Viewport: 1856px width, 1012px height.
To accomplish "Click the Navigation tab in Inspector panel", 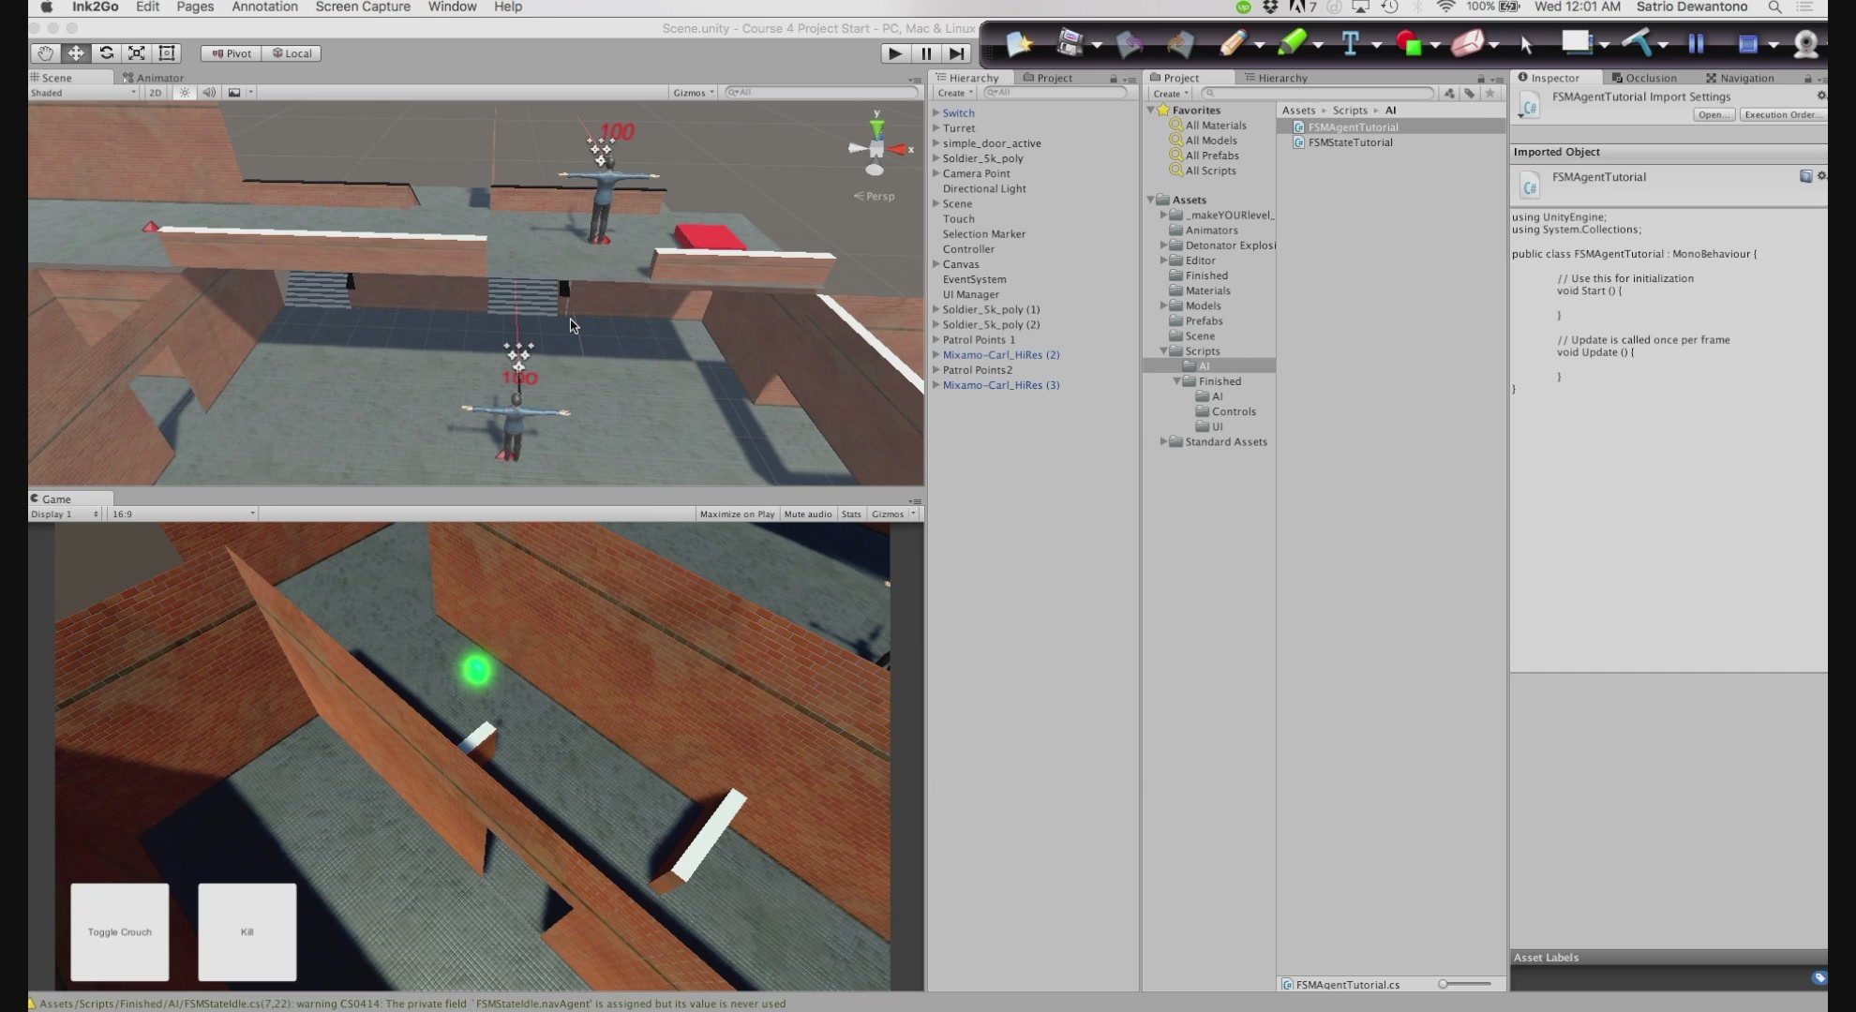I will [x=1747, y=77].
